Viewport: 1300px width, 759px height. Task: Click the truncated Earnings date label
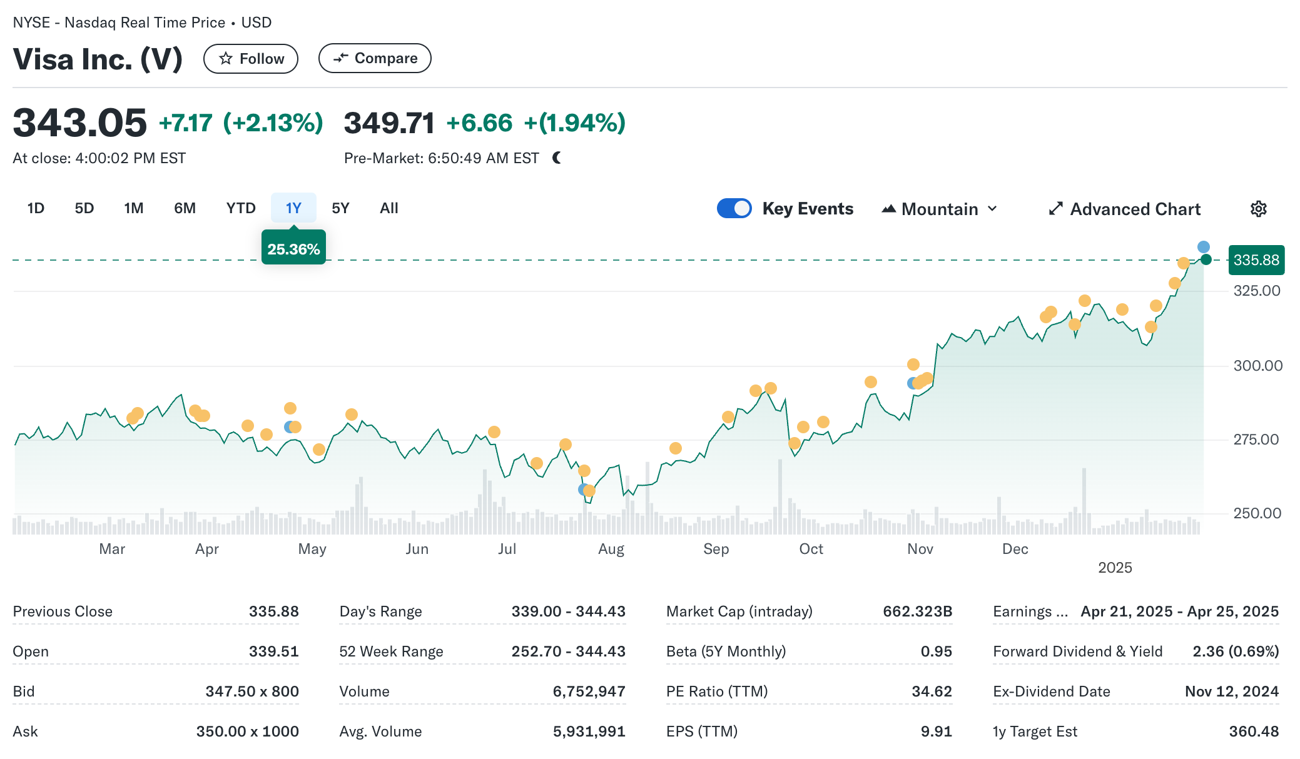click(1030, 611)
